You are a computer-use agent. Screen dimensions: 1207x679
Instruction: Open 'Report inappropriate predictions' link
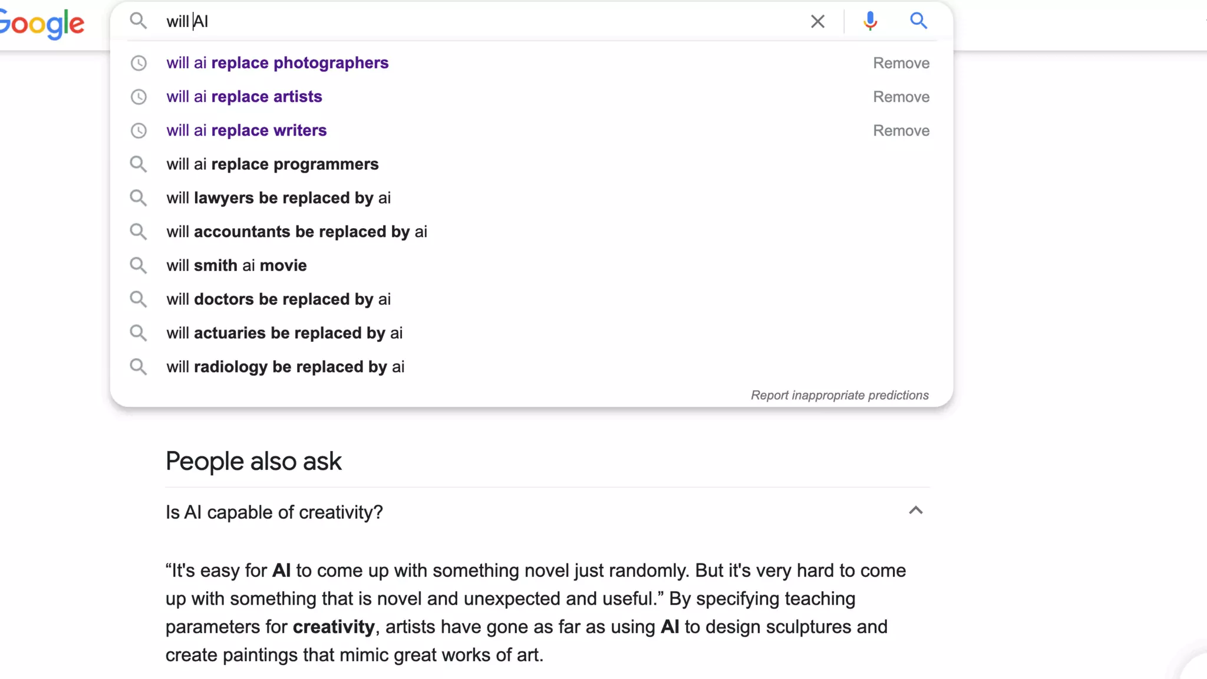[839, 395]
